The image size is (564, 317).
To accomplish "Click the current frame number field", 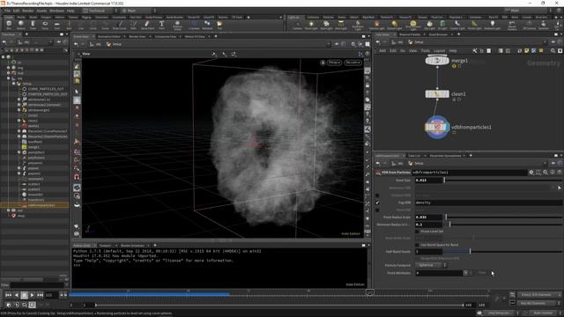I will point(50,295).
